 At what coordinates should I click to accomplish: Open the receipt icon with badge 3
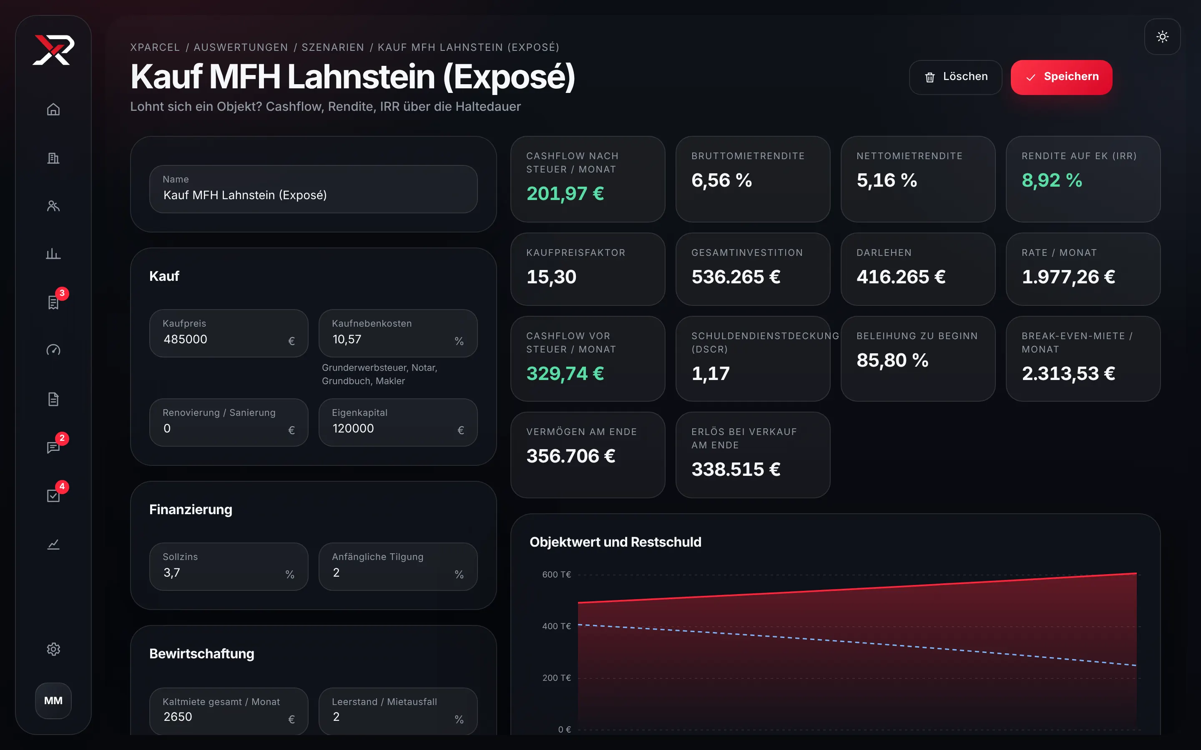[x=53, y=302]
